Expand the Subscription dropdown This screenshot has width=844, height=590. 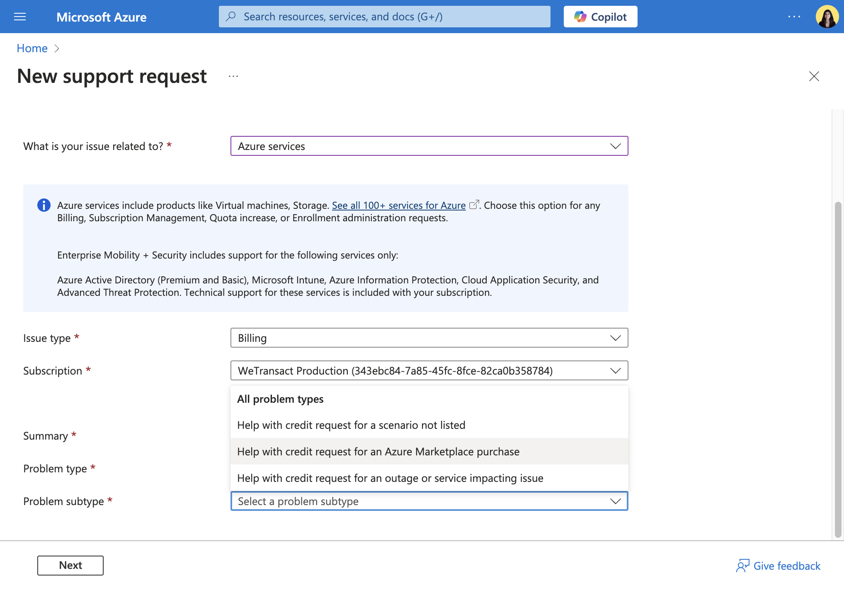429,370
